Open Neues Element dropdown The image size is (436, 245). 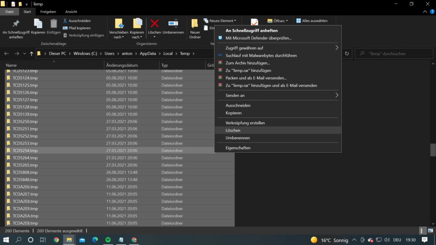click(x=220, y=21)
